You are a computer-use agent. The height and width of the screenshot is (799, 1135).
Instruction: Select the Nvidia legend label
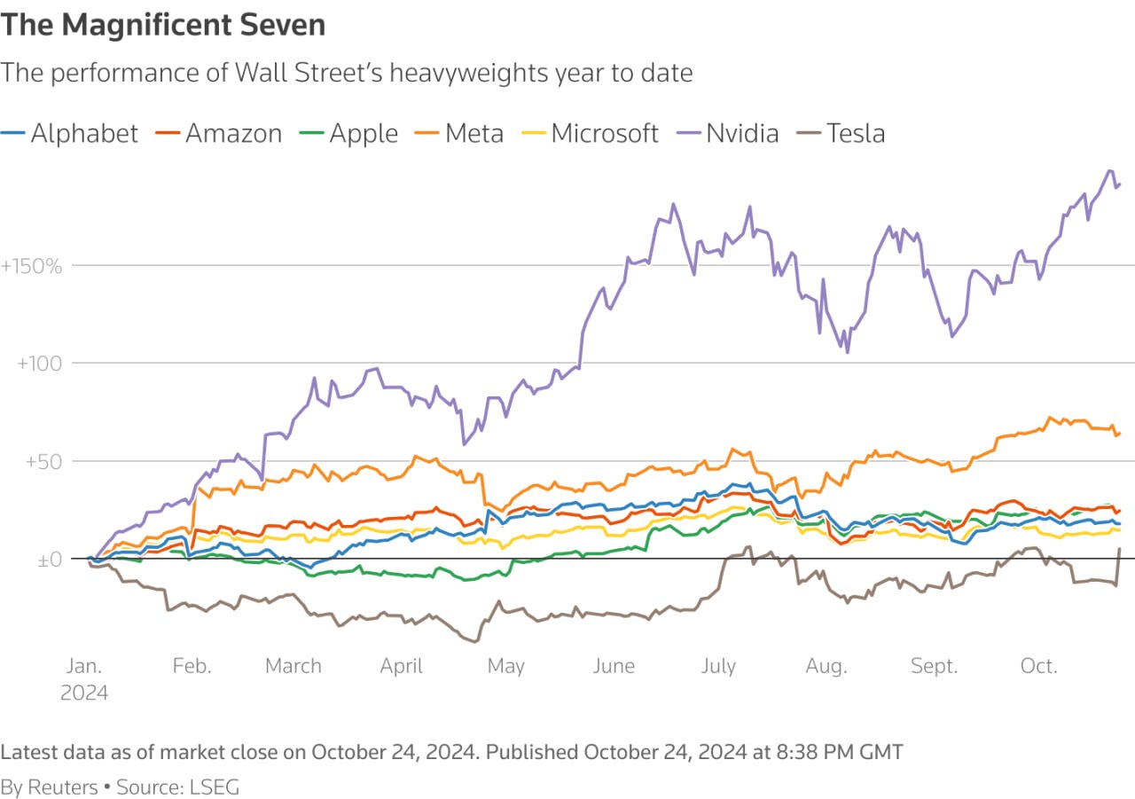(742, 134)
